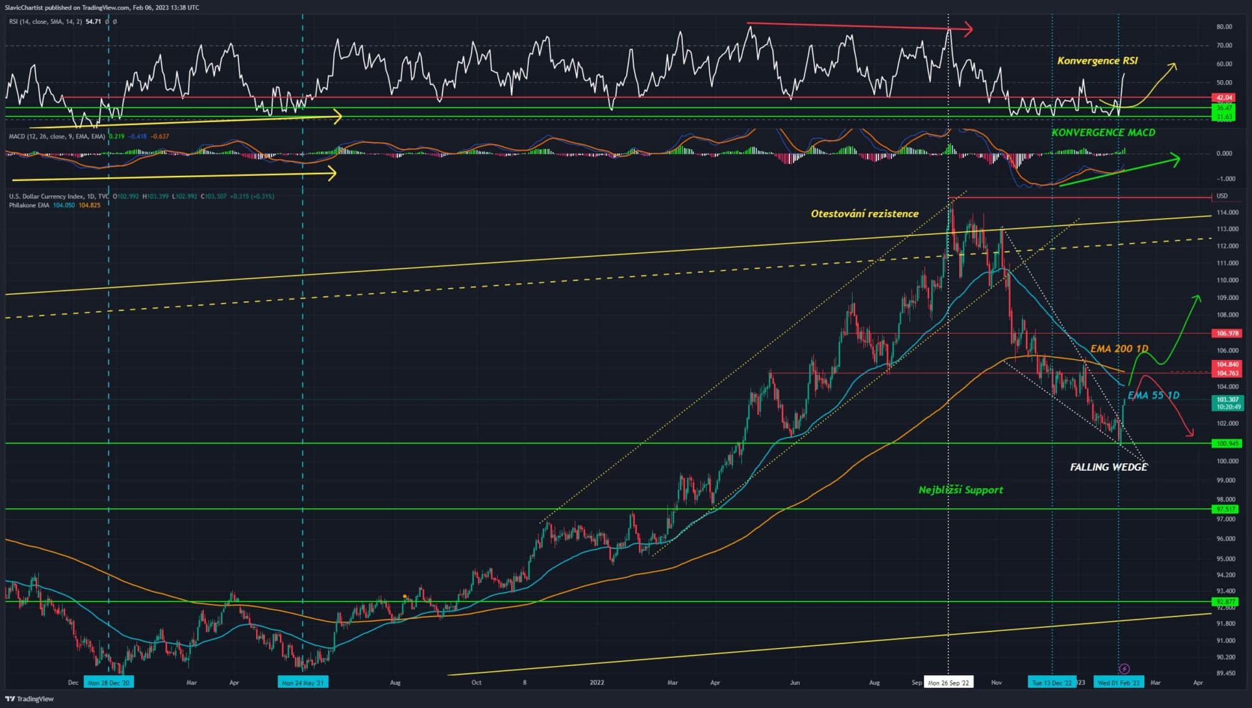Click the green 92.877 price label
1252x708 pixels.
(x=1226, y=602)
